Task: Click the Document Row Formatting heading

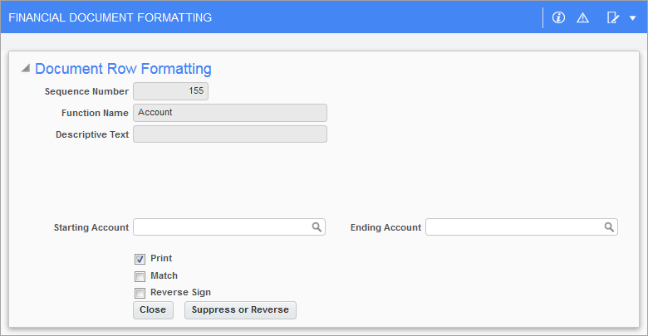Action: (123, 69)
